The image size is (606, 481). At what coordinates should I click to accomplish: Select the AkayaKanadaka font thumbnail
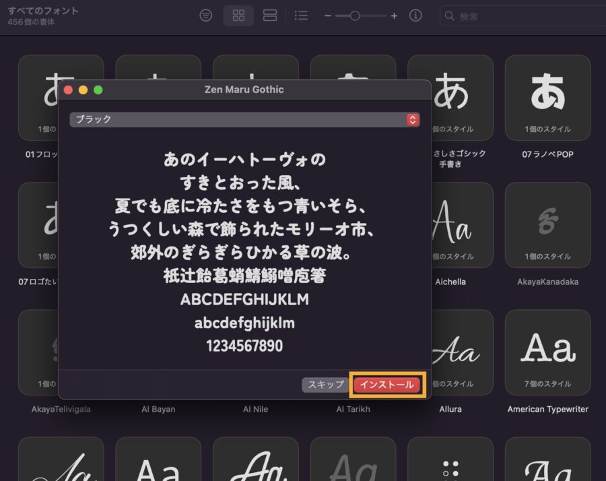click(547, 225)
